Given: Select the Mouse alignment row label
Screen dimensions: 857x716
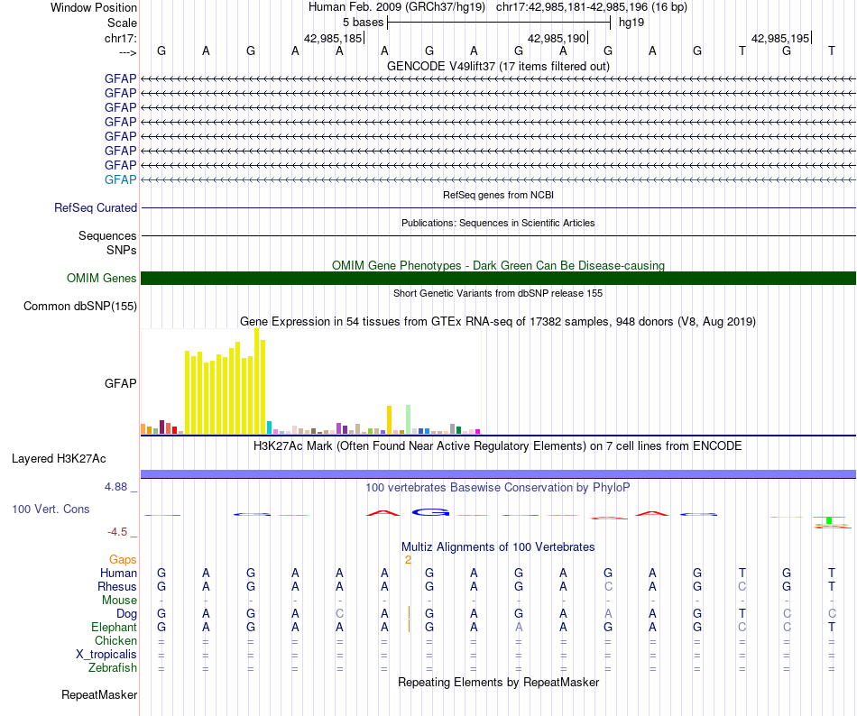Looking at the screenshot, I should coord(119,601).
